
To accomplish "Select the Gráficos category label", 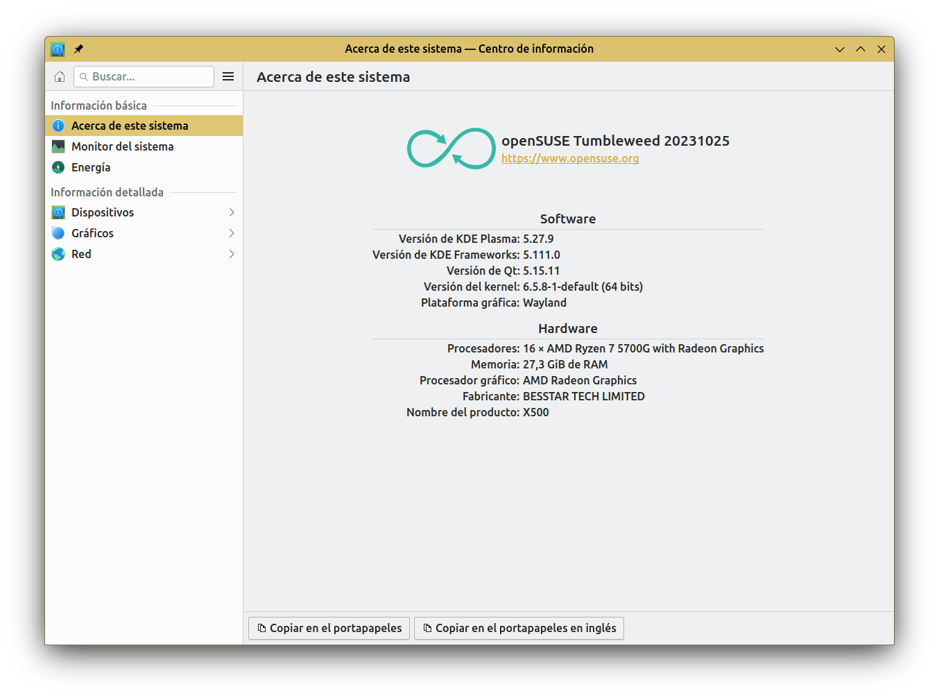I will 92,233.
